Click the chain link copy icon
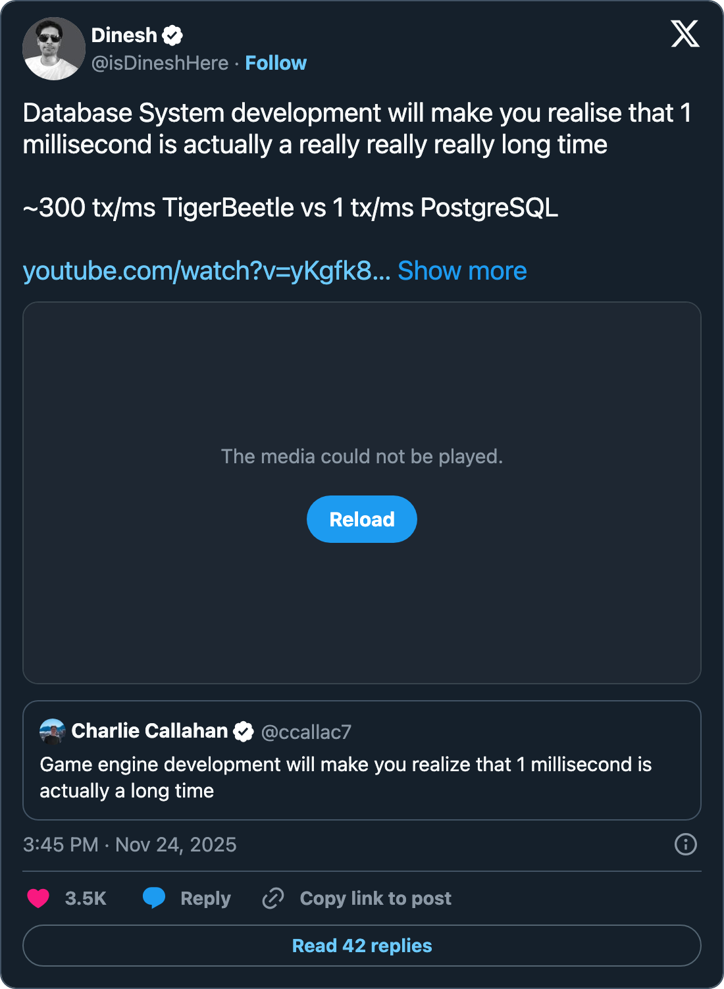Viewport: 724px width, 989px height. click(273, 898)
